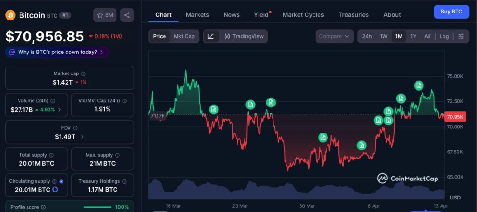Image resolution: width=477 pixels, height=212 pixels.
Task: Click the red 70.95K price label
Action: coord(455,117)
